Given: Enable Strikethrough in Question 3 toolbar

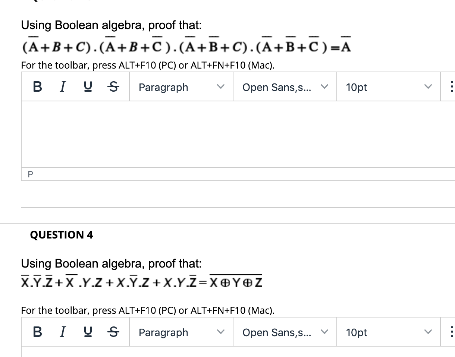Looking at the screenshot, I should pos(113,87).
